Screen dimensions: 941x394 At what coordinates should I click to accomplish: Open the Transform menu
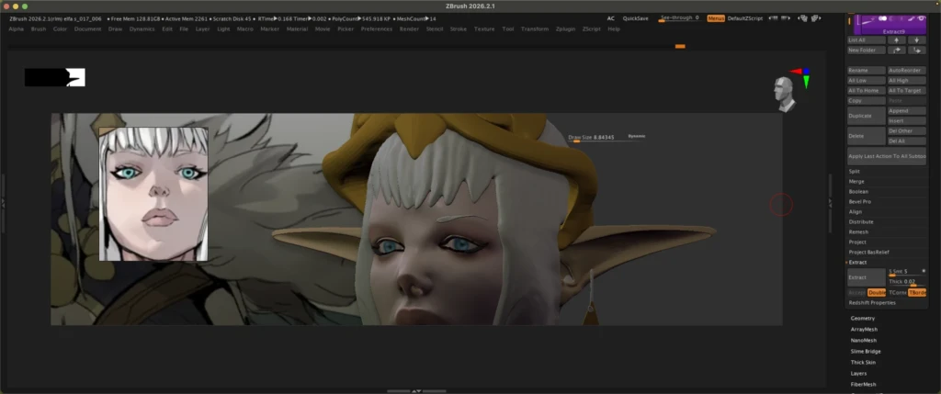pos(534,28)
